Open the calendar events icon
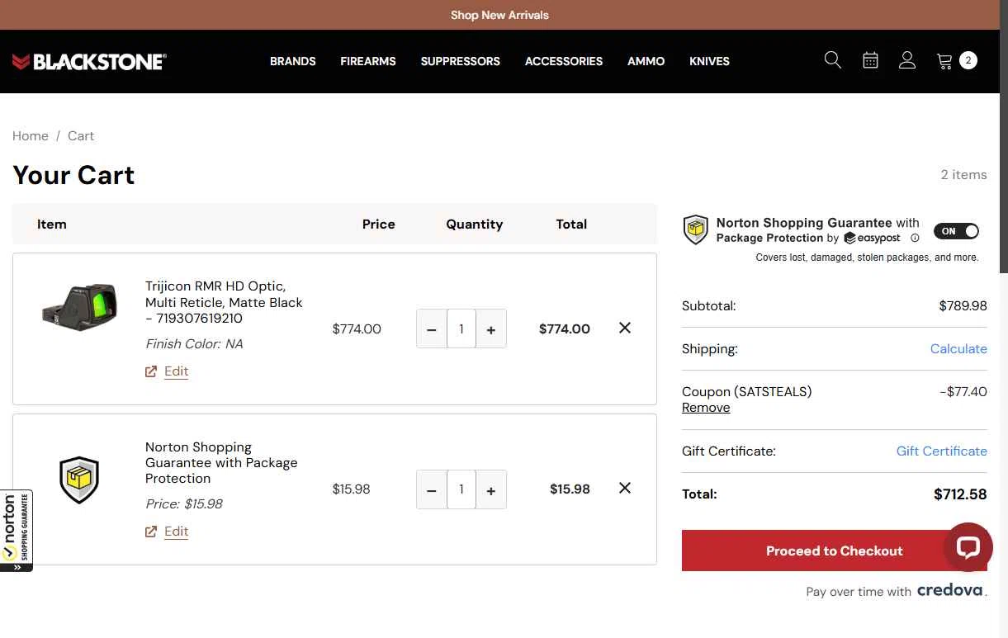Screen dimensions: 1008x638 coord(870,60)
